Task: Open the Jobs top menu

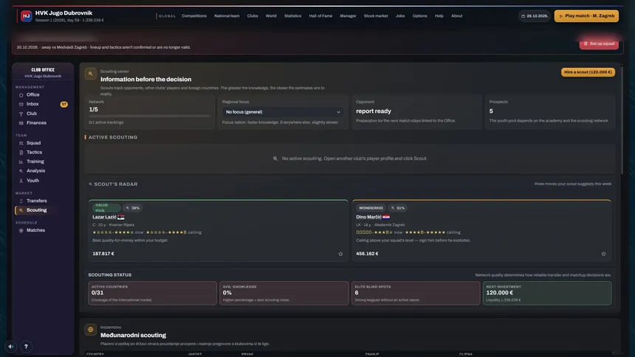Action: 400,15
